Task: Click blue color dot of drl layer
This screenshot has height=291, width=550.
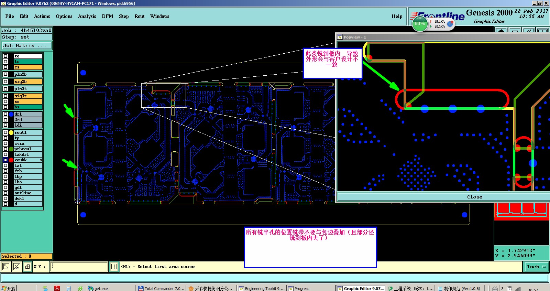Action: click(x=11, y=114)
